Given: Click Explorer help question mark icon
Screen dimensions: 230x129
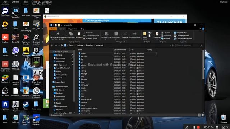Looking at the screenshot, I should click(x=203, y=29).
